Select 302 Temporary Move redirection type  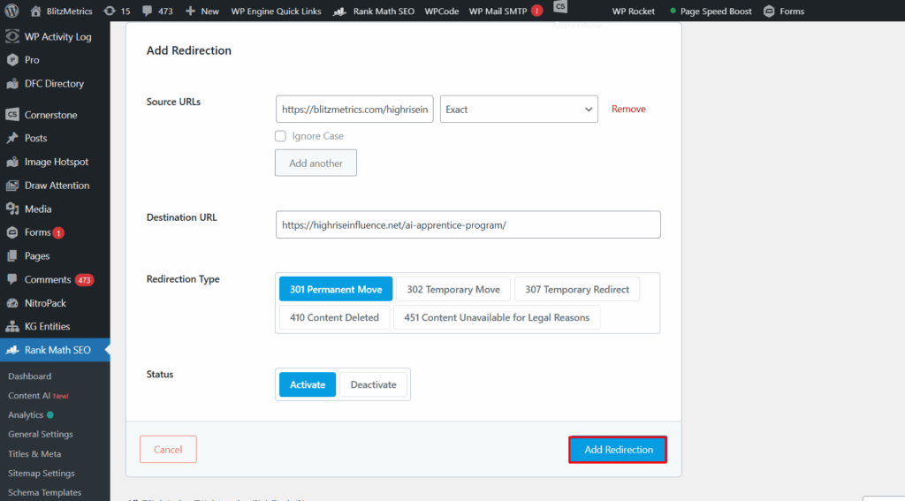pyautogui.click(x=452, y=289)
